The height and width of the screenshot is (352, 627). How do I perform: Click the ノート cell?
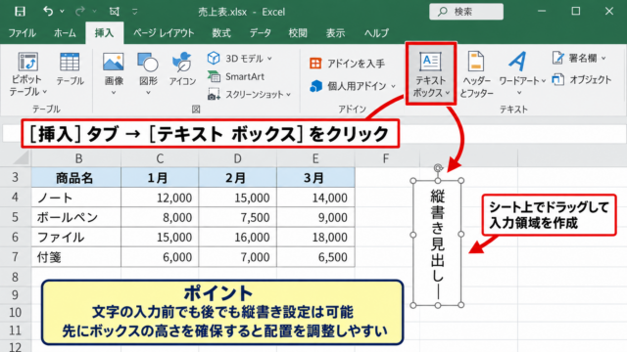coord(76,198)
